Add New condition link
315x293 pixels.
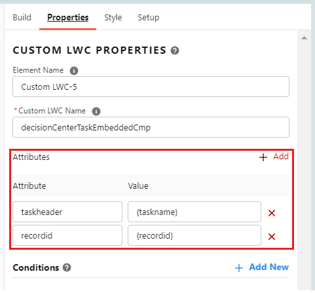click(x=269, y=267)
